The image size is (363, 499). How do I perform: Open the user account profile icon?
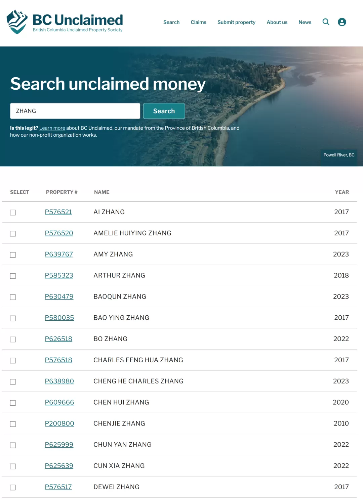click(x=342, y=22)
